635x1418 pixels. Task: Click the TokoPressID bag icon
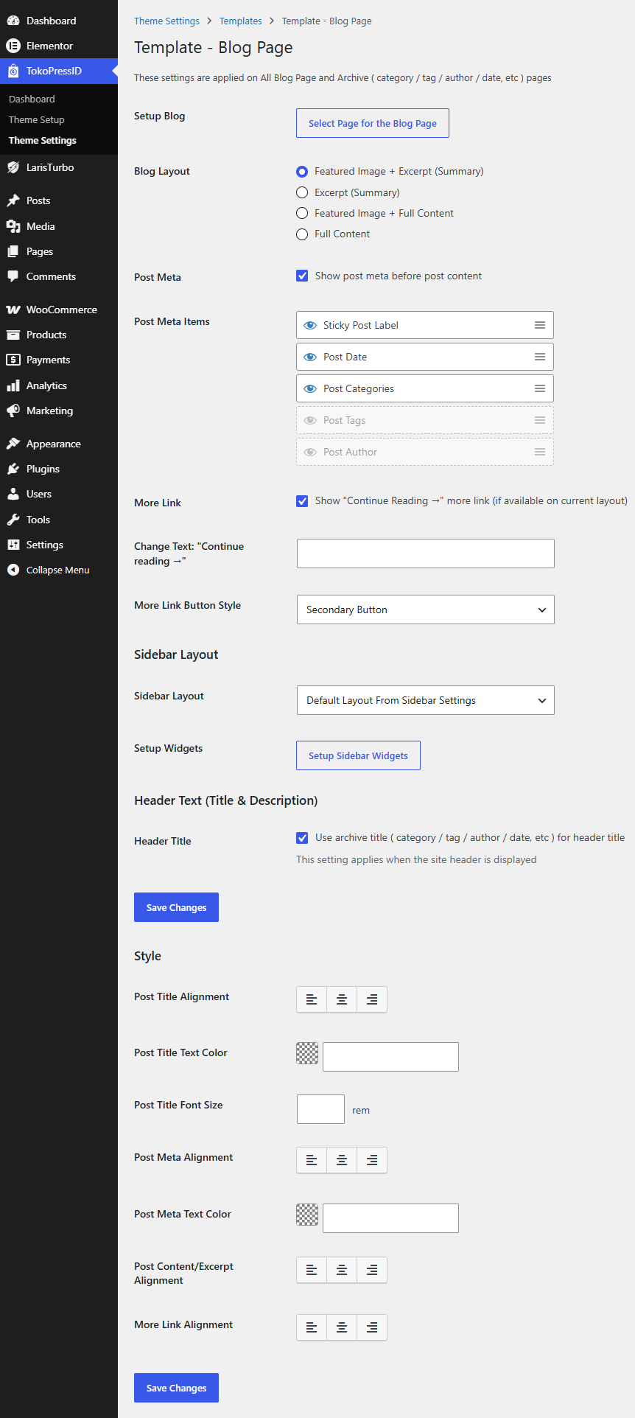tap(13, 71)
